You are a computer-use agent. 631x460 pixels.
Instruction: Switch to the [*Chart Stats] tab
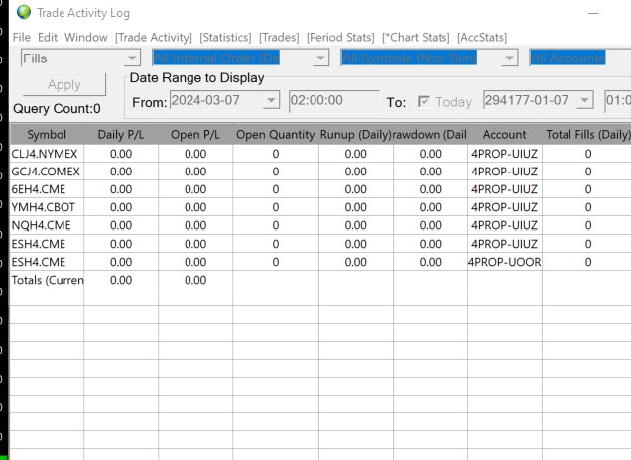pyautogui.click(x=416, y=37)
